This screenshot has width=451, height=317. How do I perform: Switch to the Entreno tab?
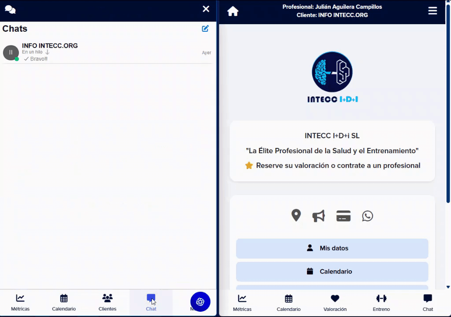(x=381, y=303)
